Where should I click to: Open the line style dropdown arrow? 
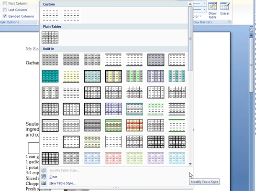[204, 3]
